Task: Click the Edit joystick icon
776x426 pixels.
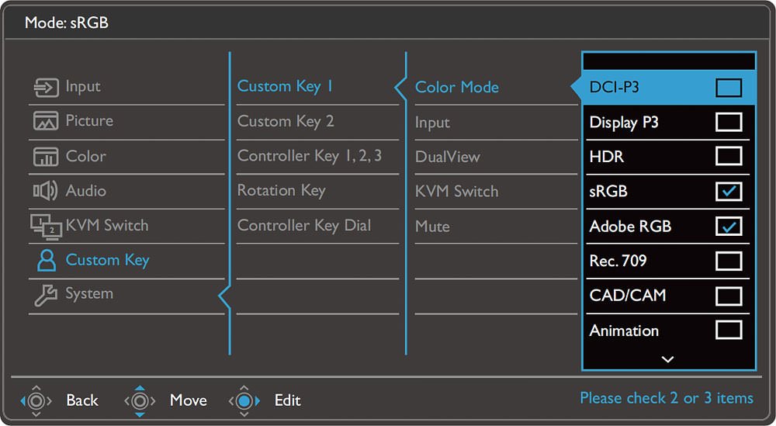Action: click(x=244, y=400)
